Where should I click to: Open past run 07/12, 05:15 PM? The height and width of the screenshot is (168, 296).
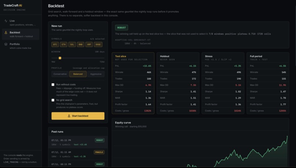(78, 142)
